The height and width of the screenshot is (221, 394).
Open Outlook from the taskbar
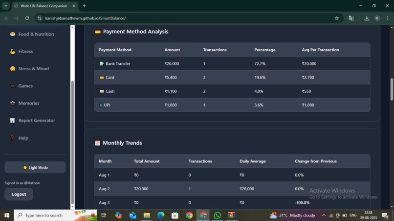[132, 215]
